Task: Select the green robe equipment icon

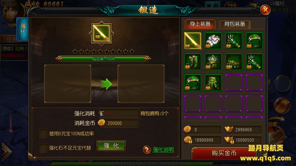Action: click(x=213, y=83)
